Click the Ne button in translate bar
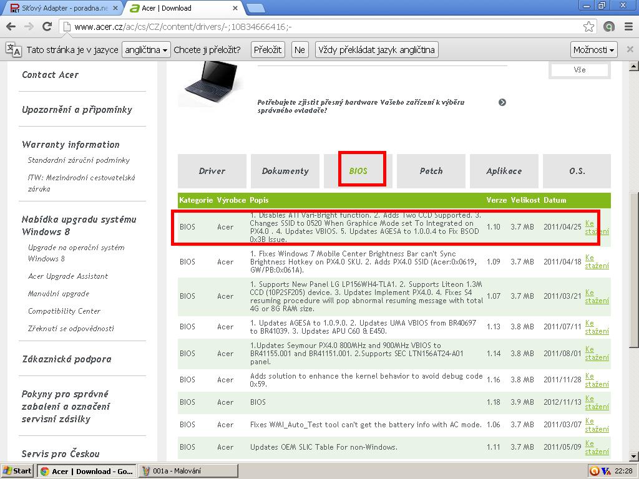This screenshot has width=639, height=479. 300,50
